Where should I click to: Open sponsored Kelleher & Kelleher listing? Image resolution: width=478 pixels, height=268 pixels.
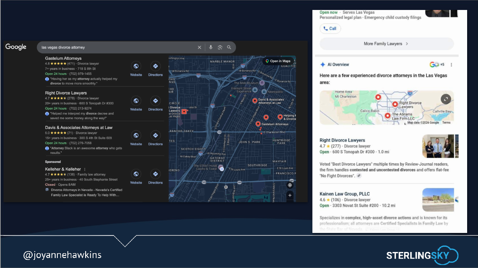click(63, 169)
